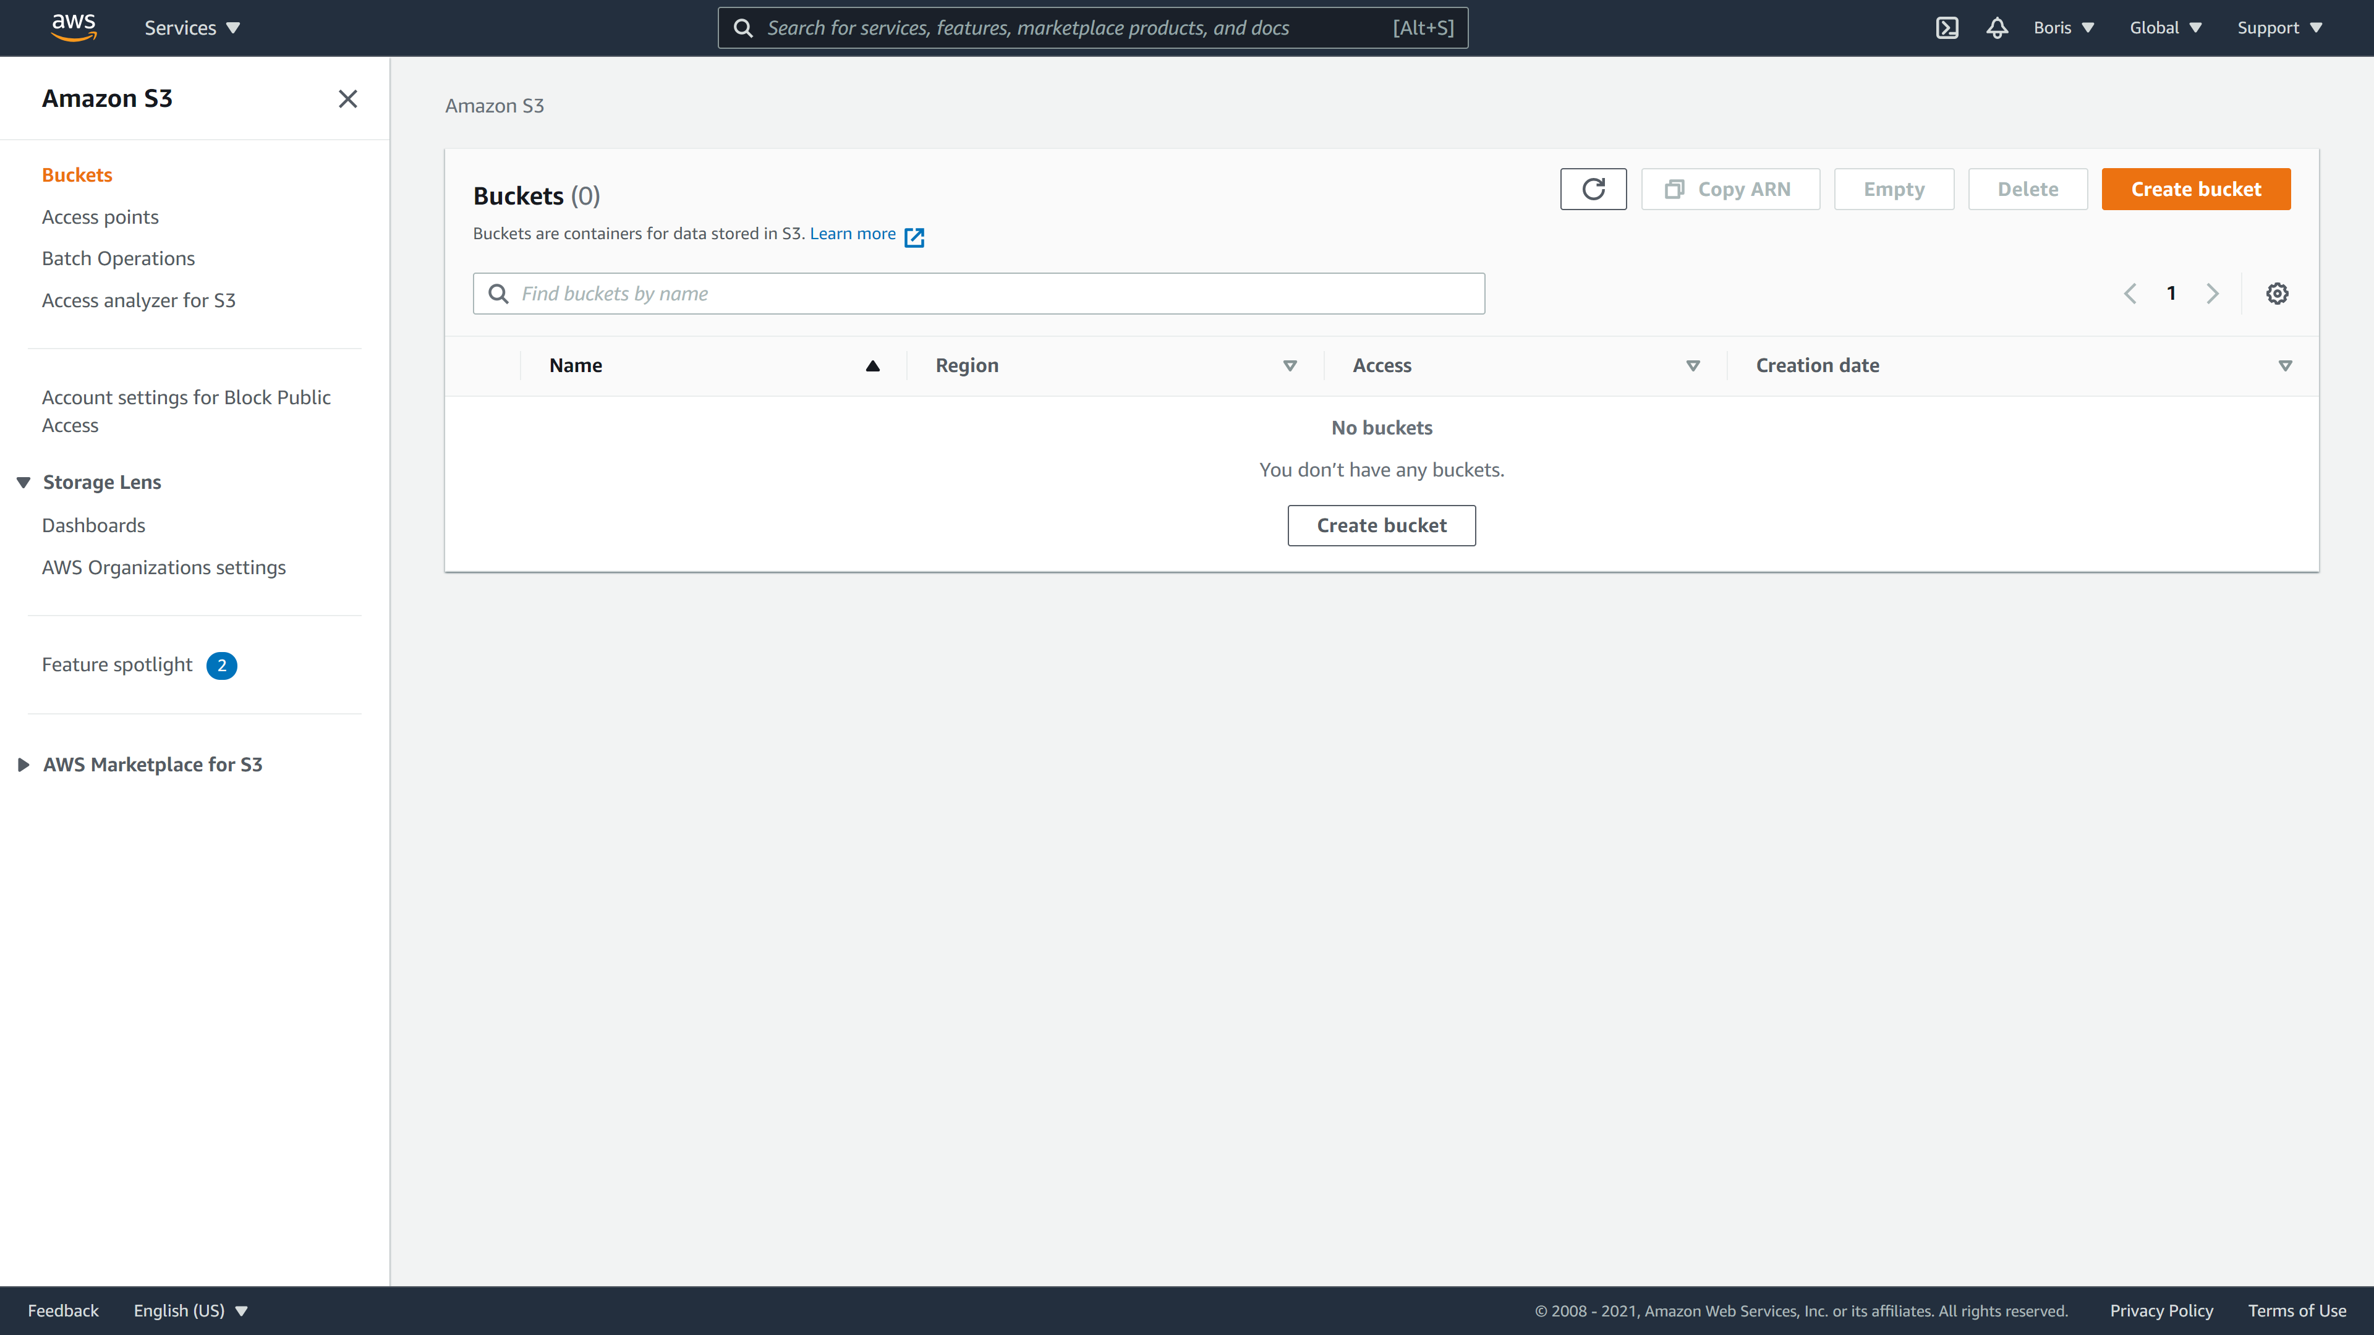The width and height of the screenshot is (2374, 1335).
Task: Focus the Find buckets by name field
Action: [x=979, y=293]
